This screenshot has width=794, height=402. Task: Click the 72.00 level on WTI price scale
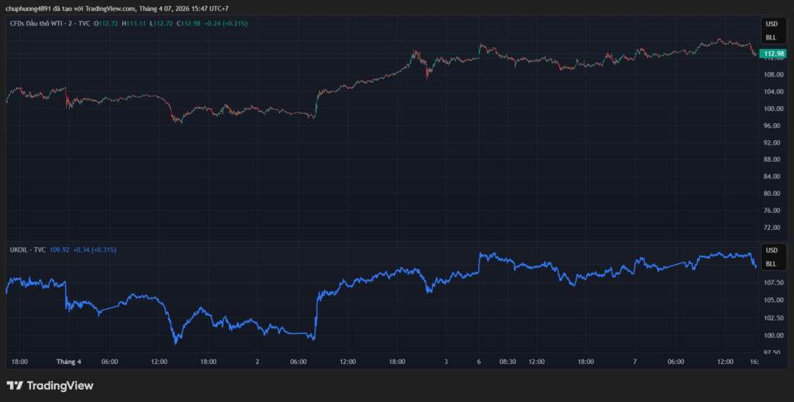[773, 227]
